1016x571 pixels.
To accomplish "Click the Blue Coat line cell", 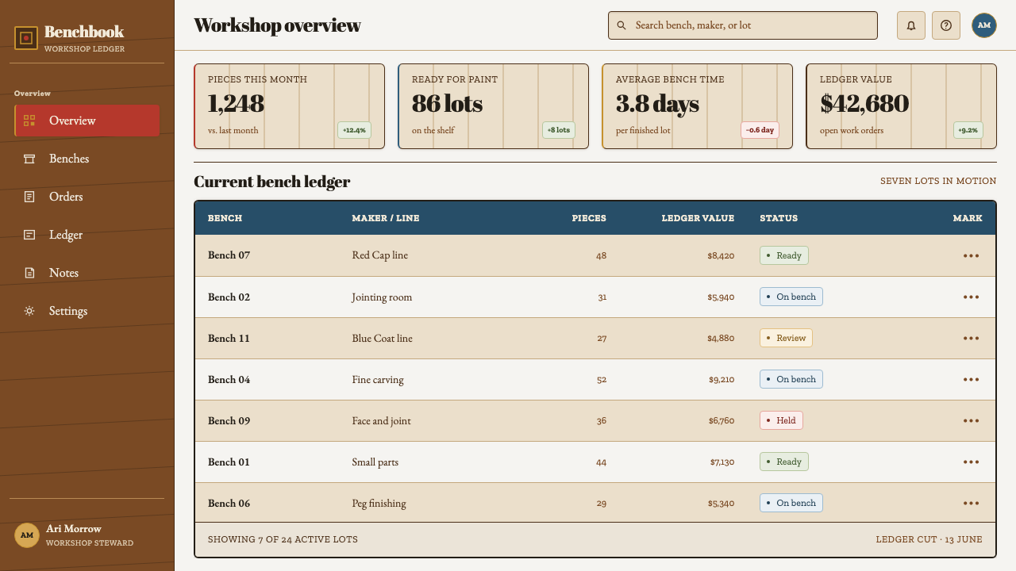I will 382,338.
